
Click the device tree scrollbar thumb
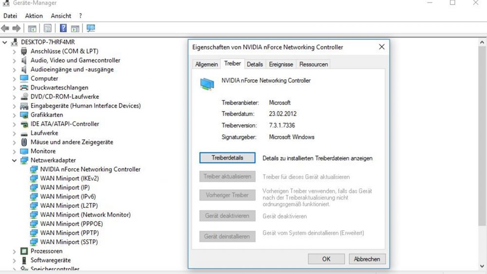coord(482,136)
